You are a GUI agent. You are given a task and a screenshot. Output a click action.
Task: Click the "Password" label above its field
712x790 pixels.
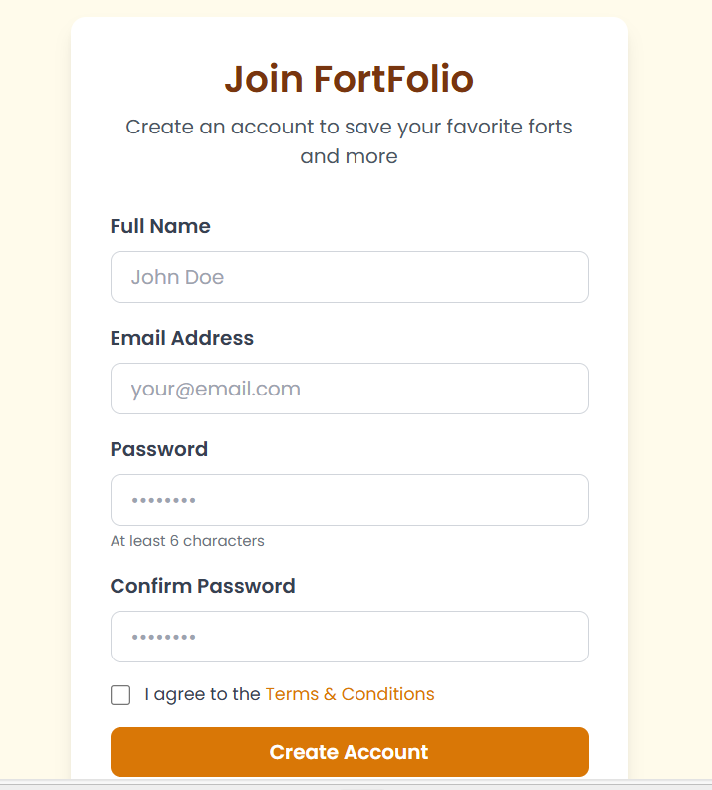click(159, 449)
